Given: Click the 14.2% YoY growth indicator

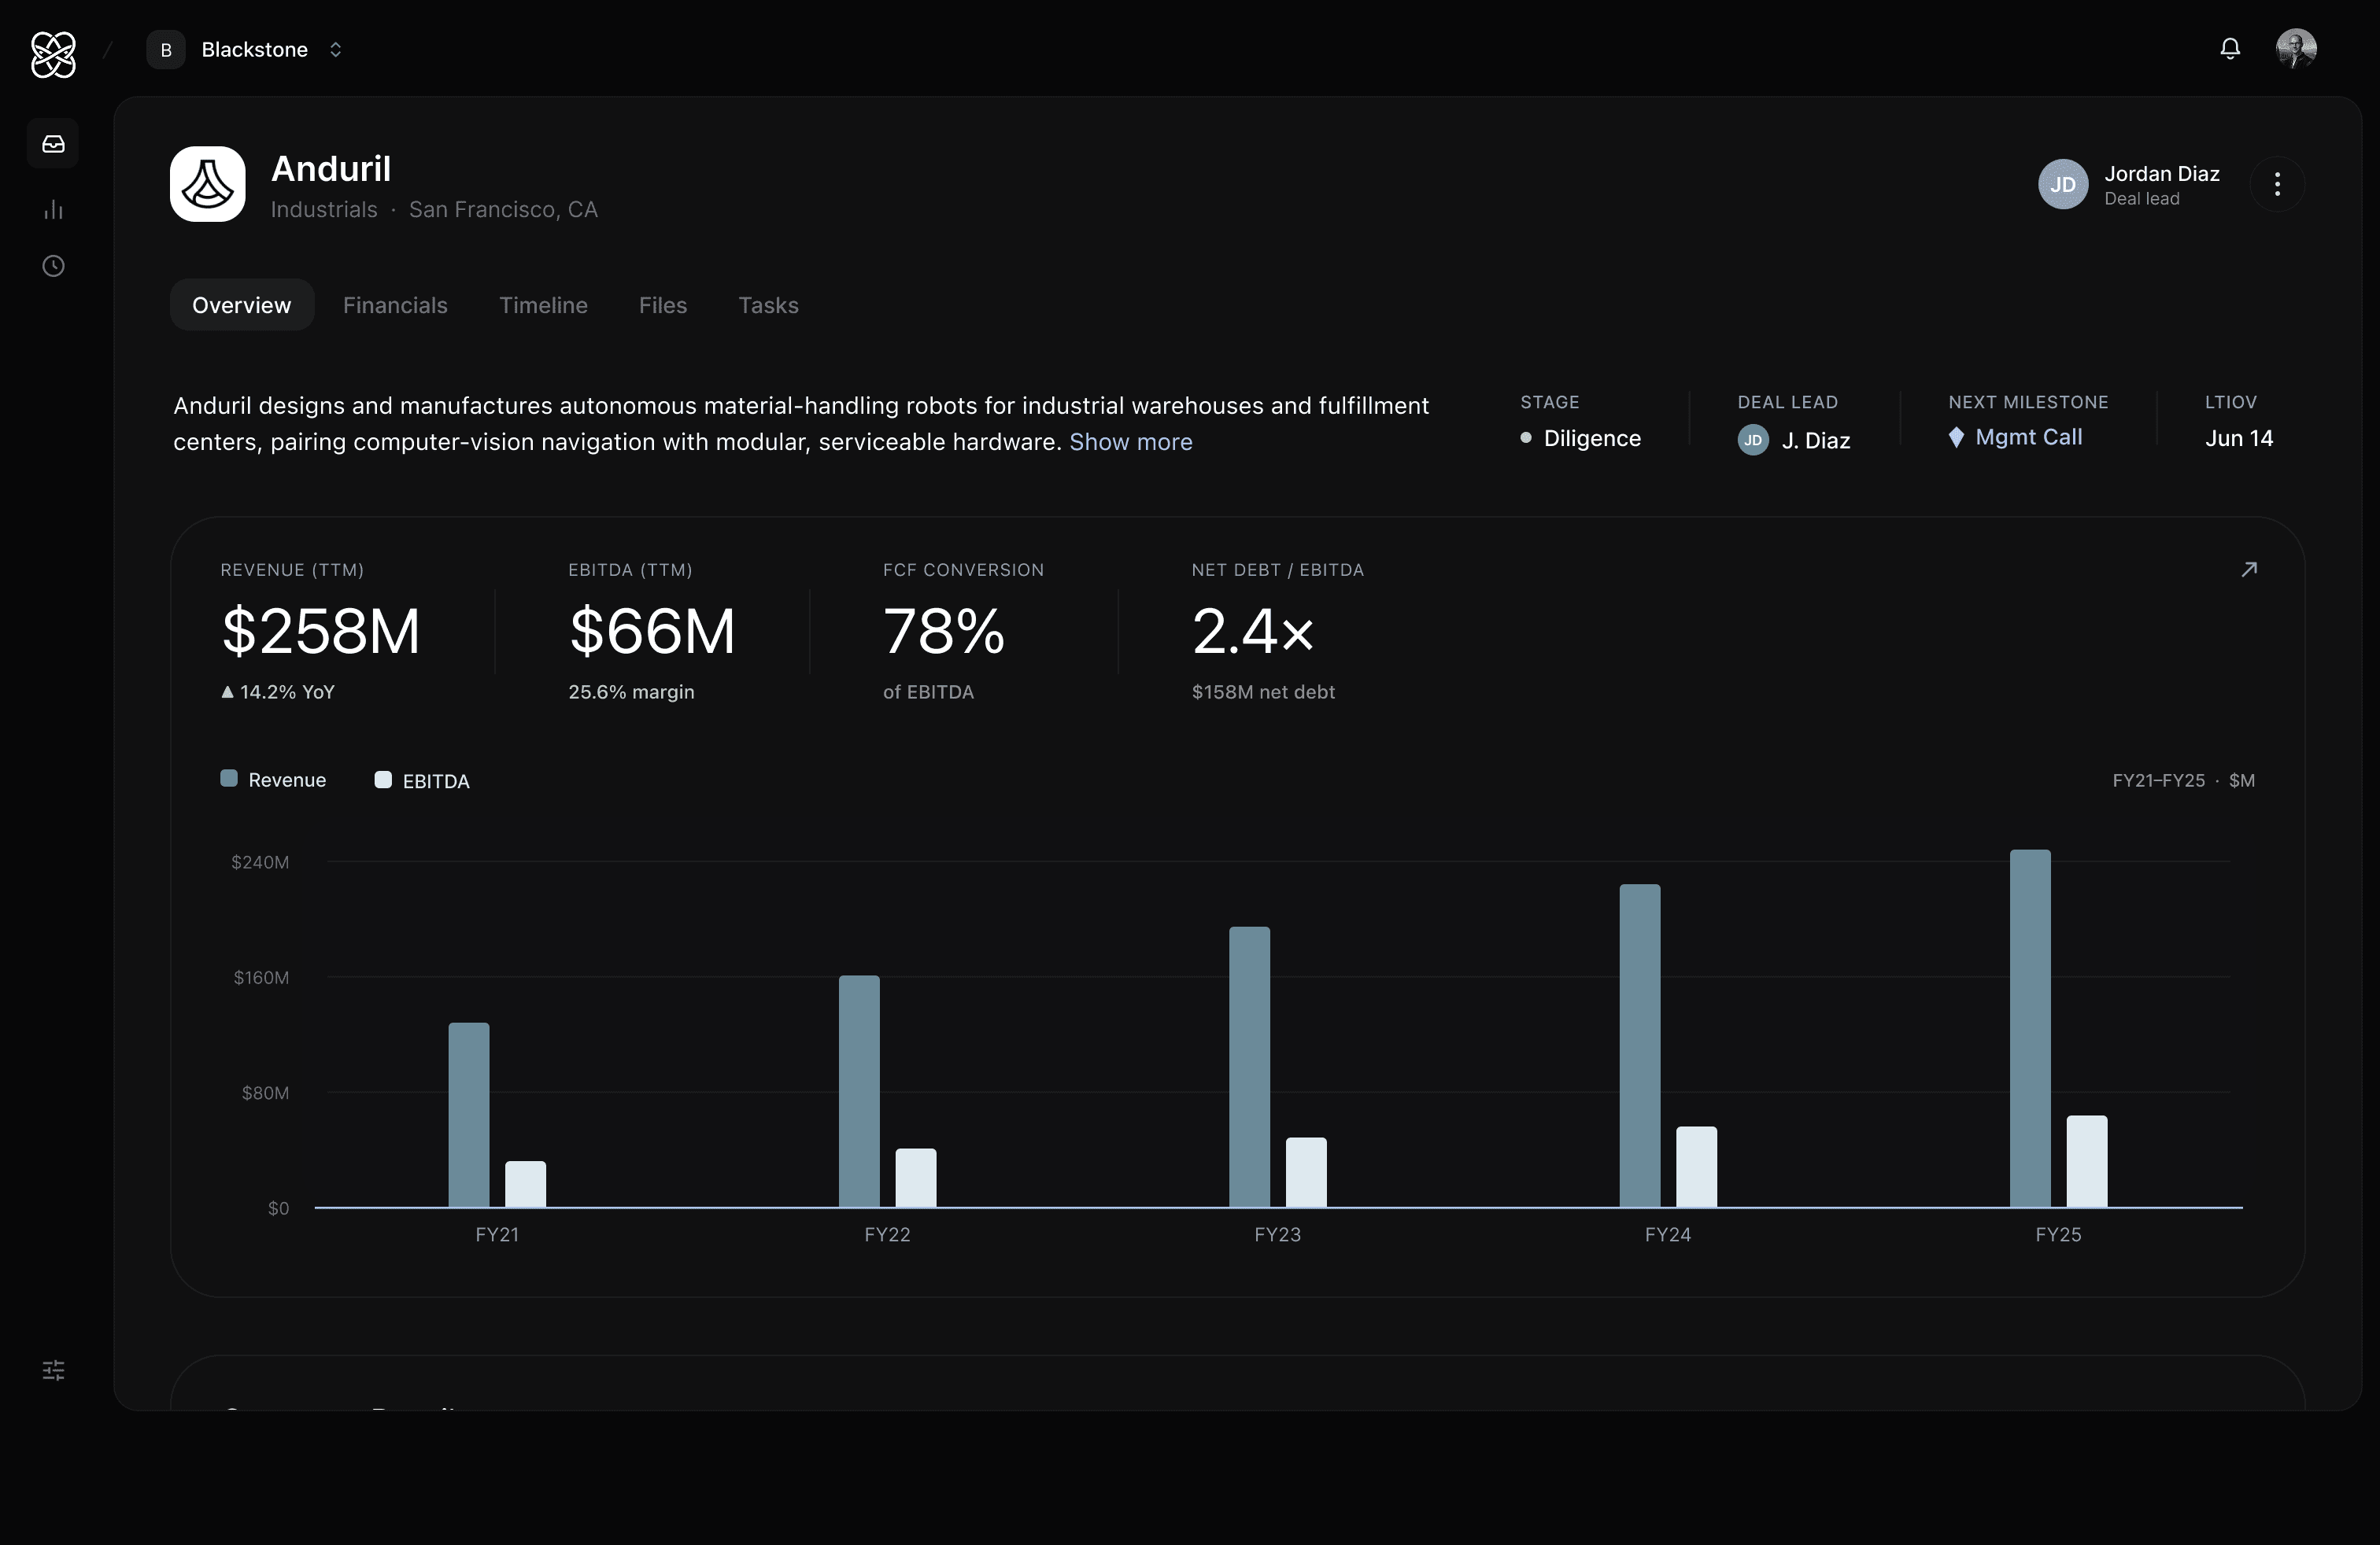Looking at the screenshot, I should [278, 692].
